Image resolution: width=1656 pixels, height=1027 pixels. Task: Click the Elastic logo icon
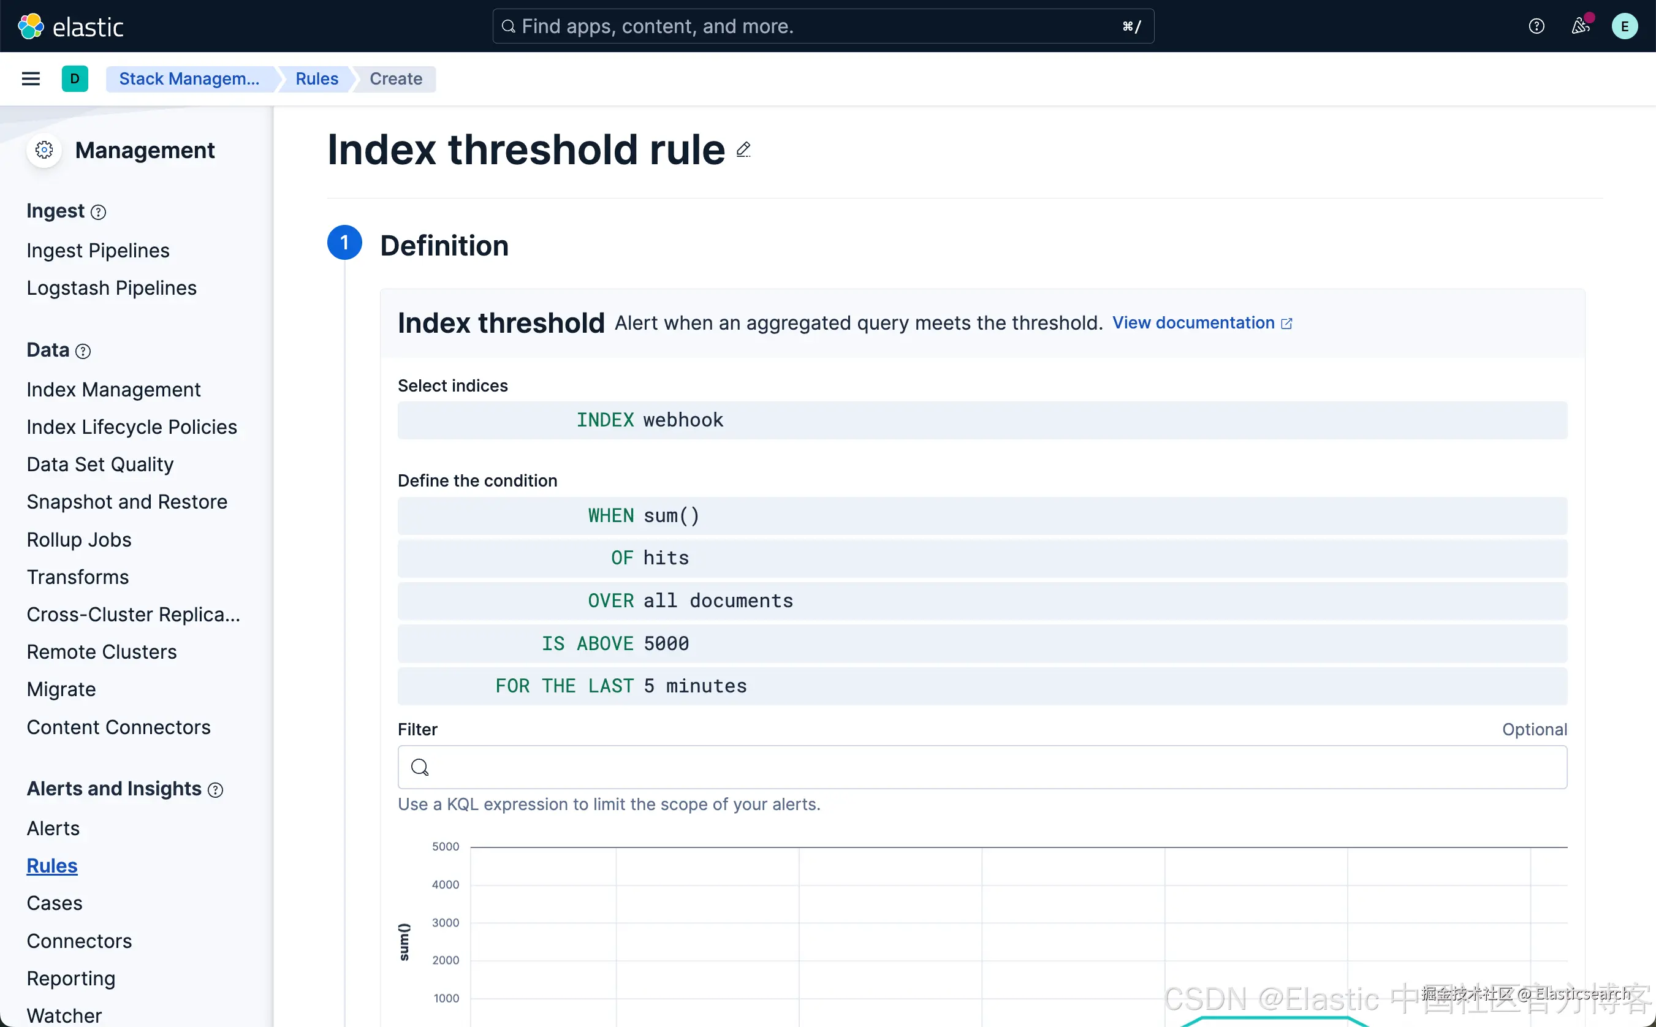pos(31,26)
